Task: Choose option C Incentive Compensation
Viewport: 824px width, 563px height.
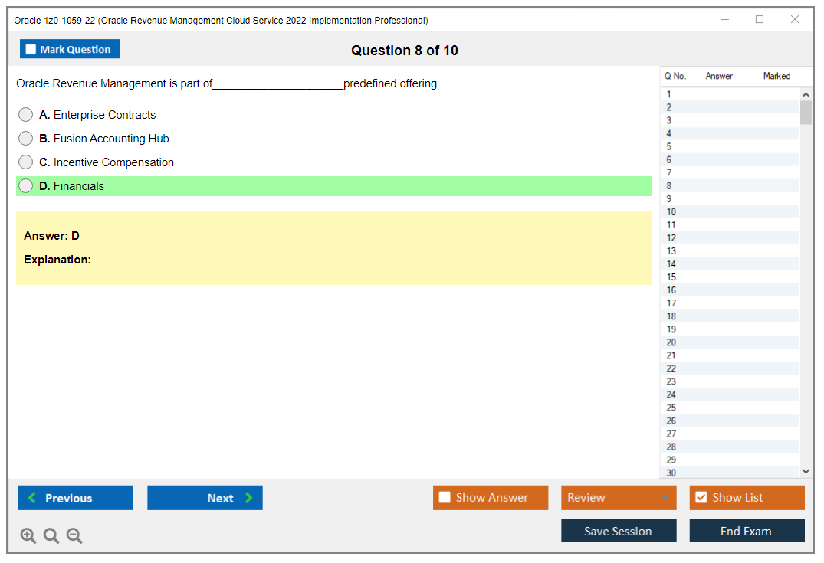Action: [x=26, y=162]
